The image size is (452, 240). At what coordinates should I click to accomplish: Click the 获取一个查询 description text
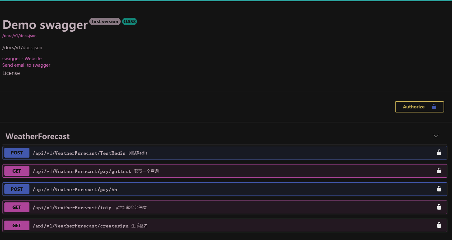(146, 171)
